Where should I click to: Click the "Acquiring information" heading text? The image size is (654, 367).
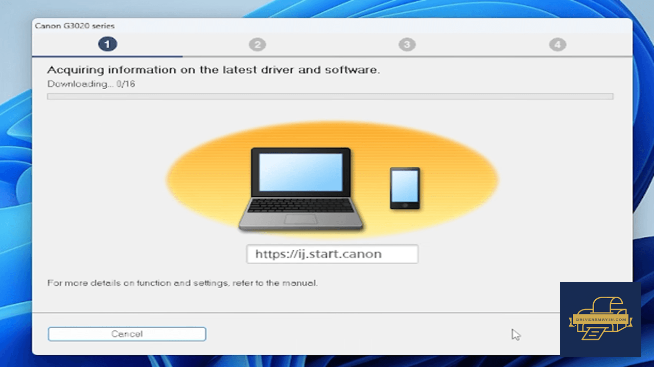(x=213, y=70)
